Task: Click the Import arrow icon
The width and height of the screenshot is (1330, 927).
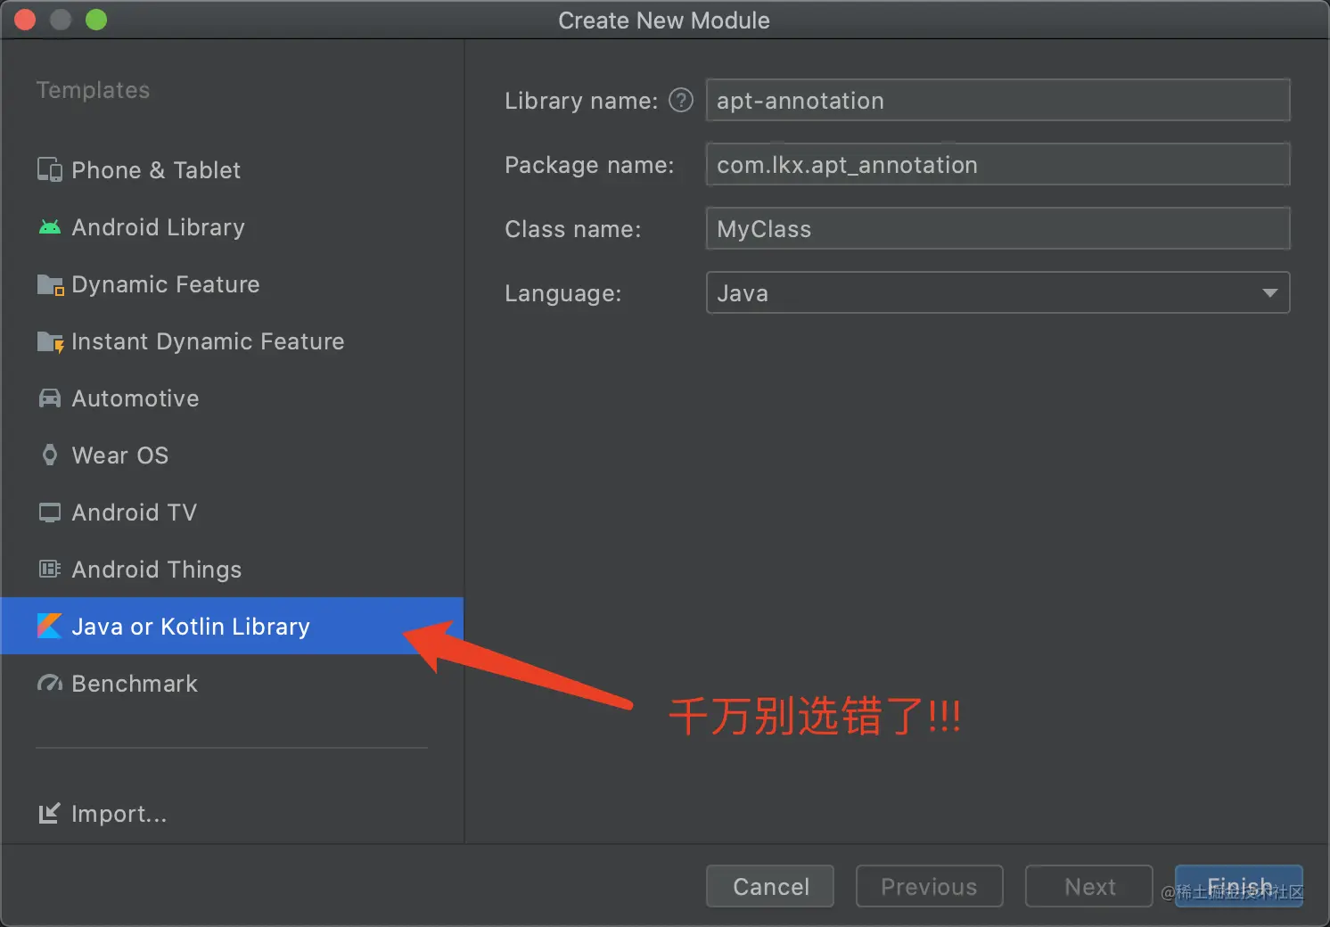Action: point(49,813)
